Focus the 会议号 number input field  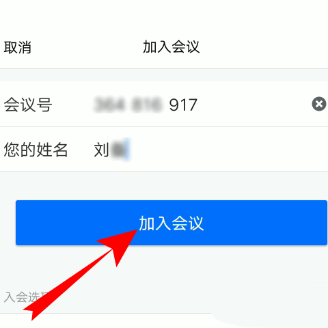[200, 105]
